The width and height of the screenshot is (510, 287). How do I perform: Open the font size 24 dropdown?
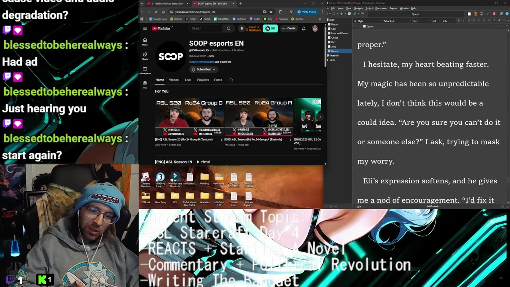click(437, 21)
